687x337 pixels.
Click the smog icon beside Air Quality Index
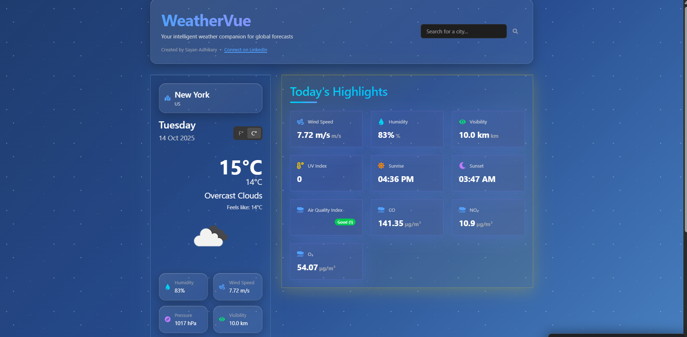[x=300, y=210]
